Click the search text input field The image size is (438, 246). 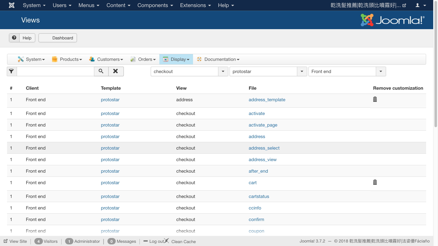[x=55, y=71]
